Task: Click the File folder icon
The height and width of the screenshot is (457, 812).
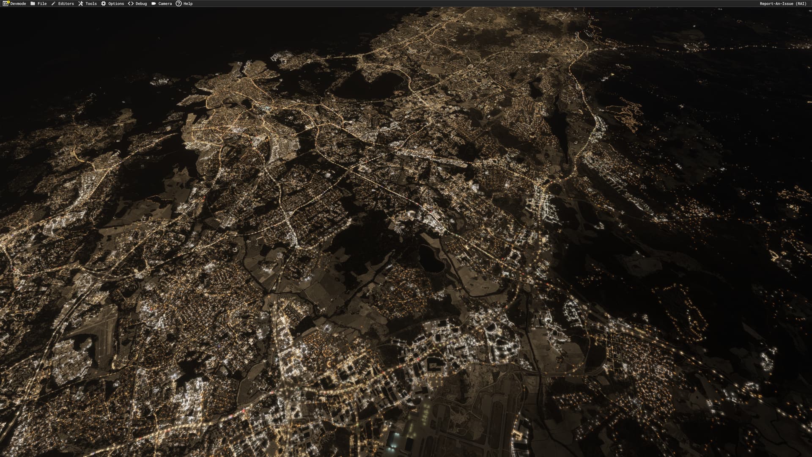Action: [33, 3]
